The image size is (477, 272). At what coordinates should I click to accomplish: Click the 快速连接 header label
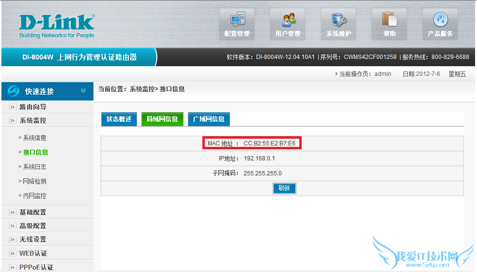pos(40,91)
